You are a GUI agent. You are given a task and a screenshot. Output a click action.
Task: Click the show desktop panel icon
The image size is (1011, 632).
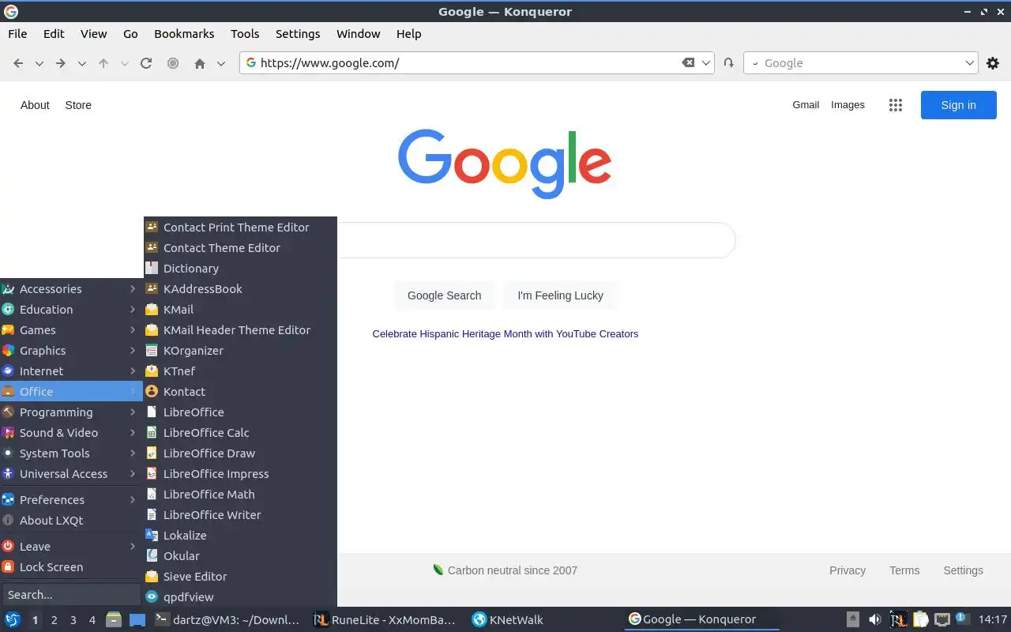click(137, 620)
